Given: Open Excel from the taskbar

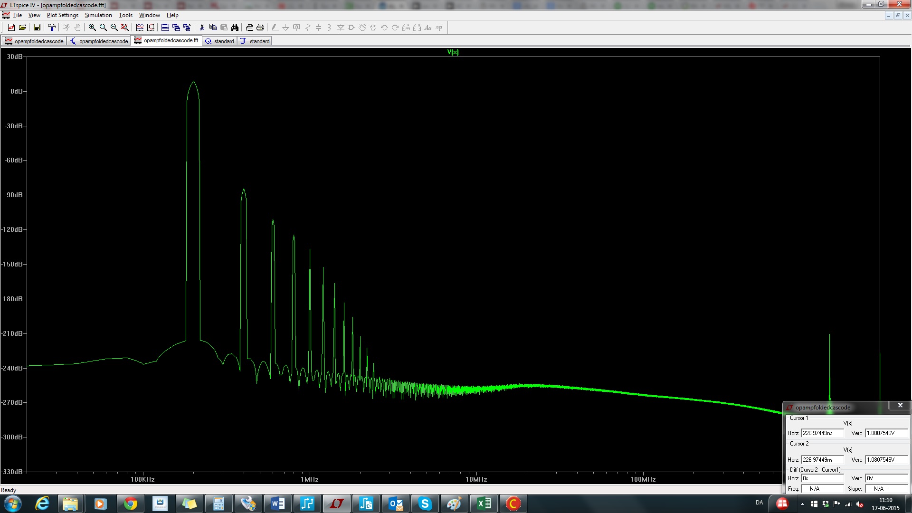Looking at the screenshot, I should coord(484,503).
